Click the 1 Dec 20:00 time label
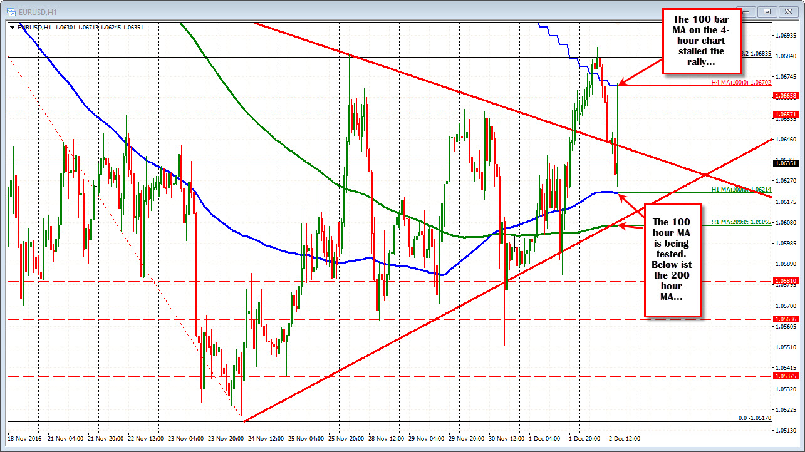The height and width of the screenshot is (452, 805). click(584, 438)
